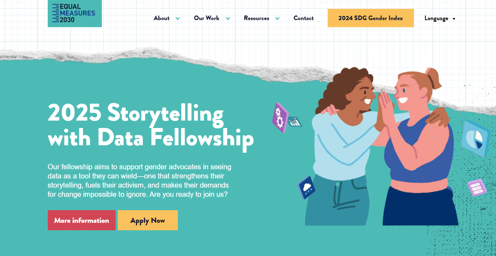This screenshot has height=256, width=496.
Task: Expand the About dropdown chevron
Action: pyautogui.click(x=178, y=18)
